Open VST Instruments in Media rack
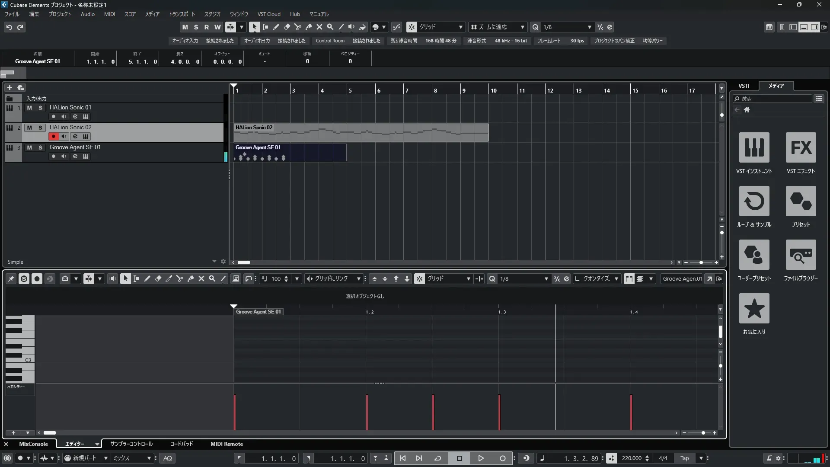The image size is (830, 467). click(x=754, y=147)
